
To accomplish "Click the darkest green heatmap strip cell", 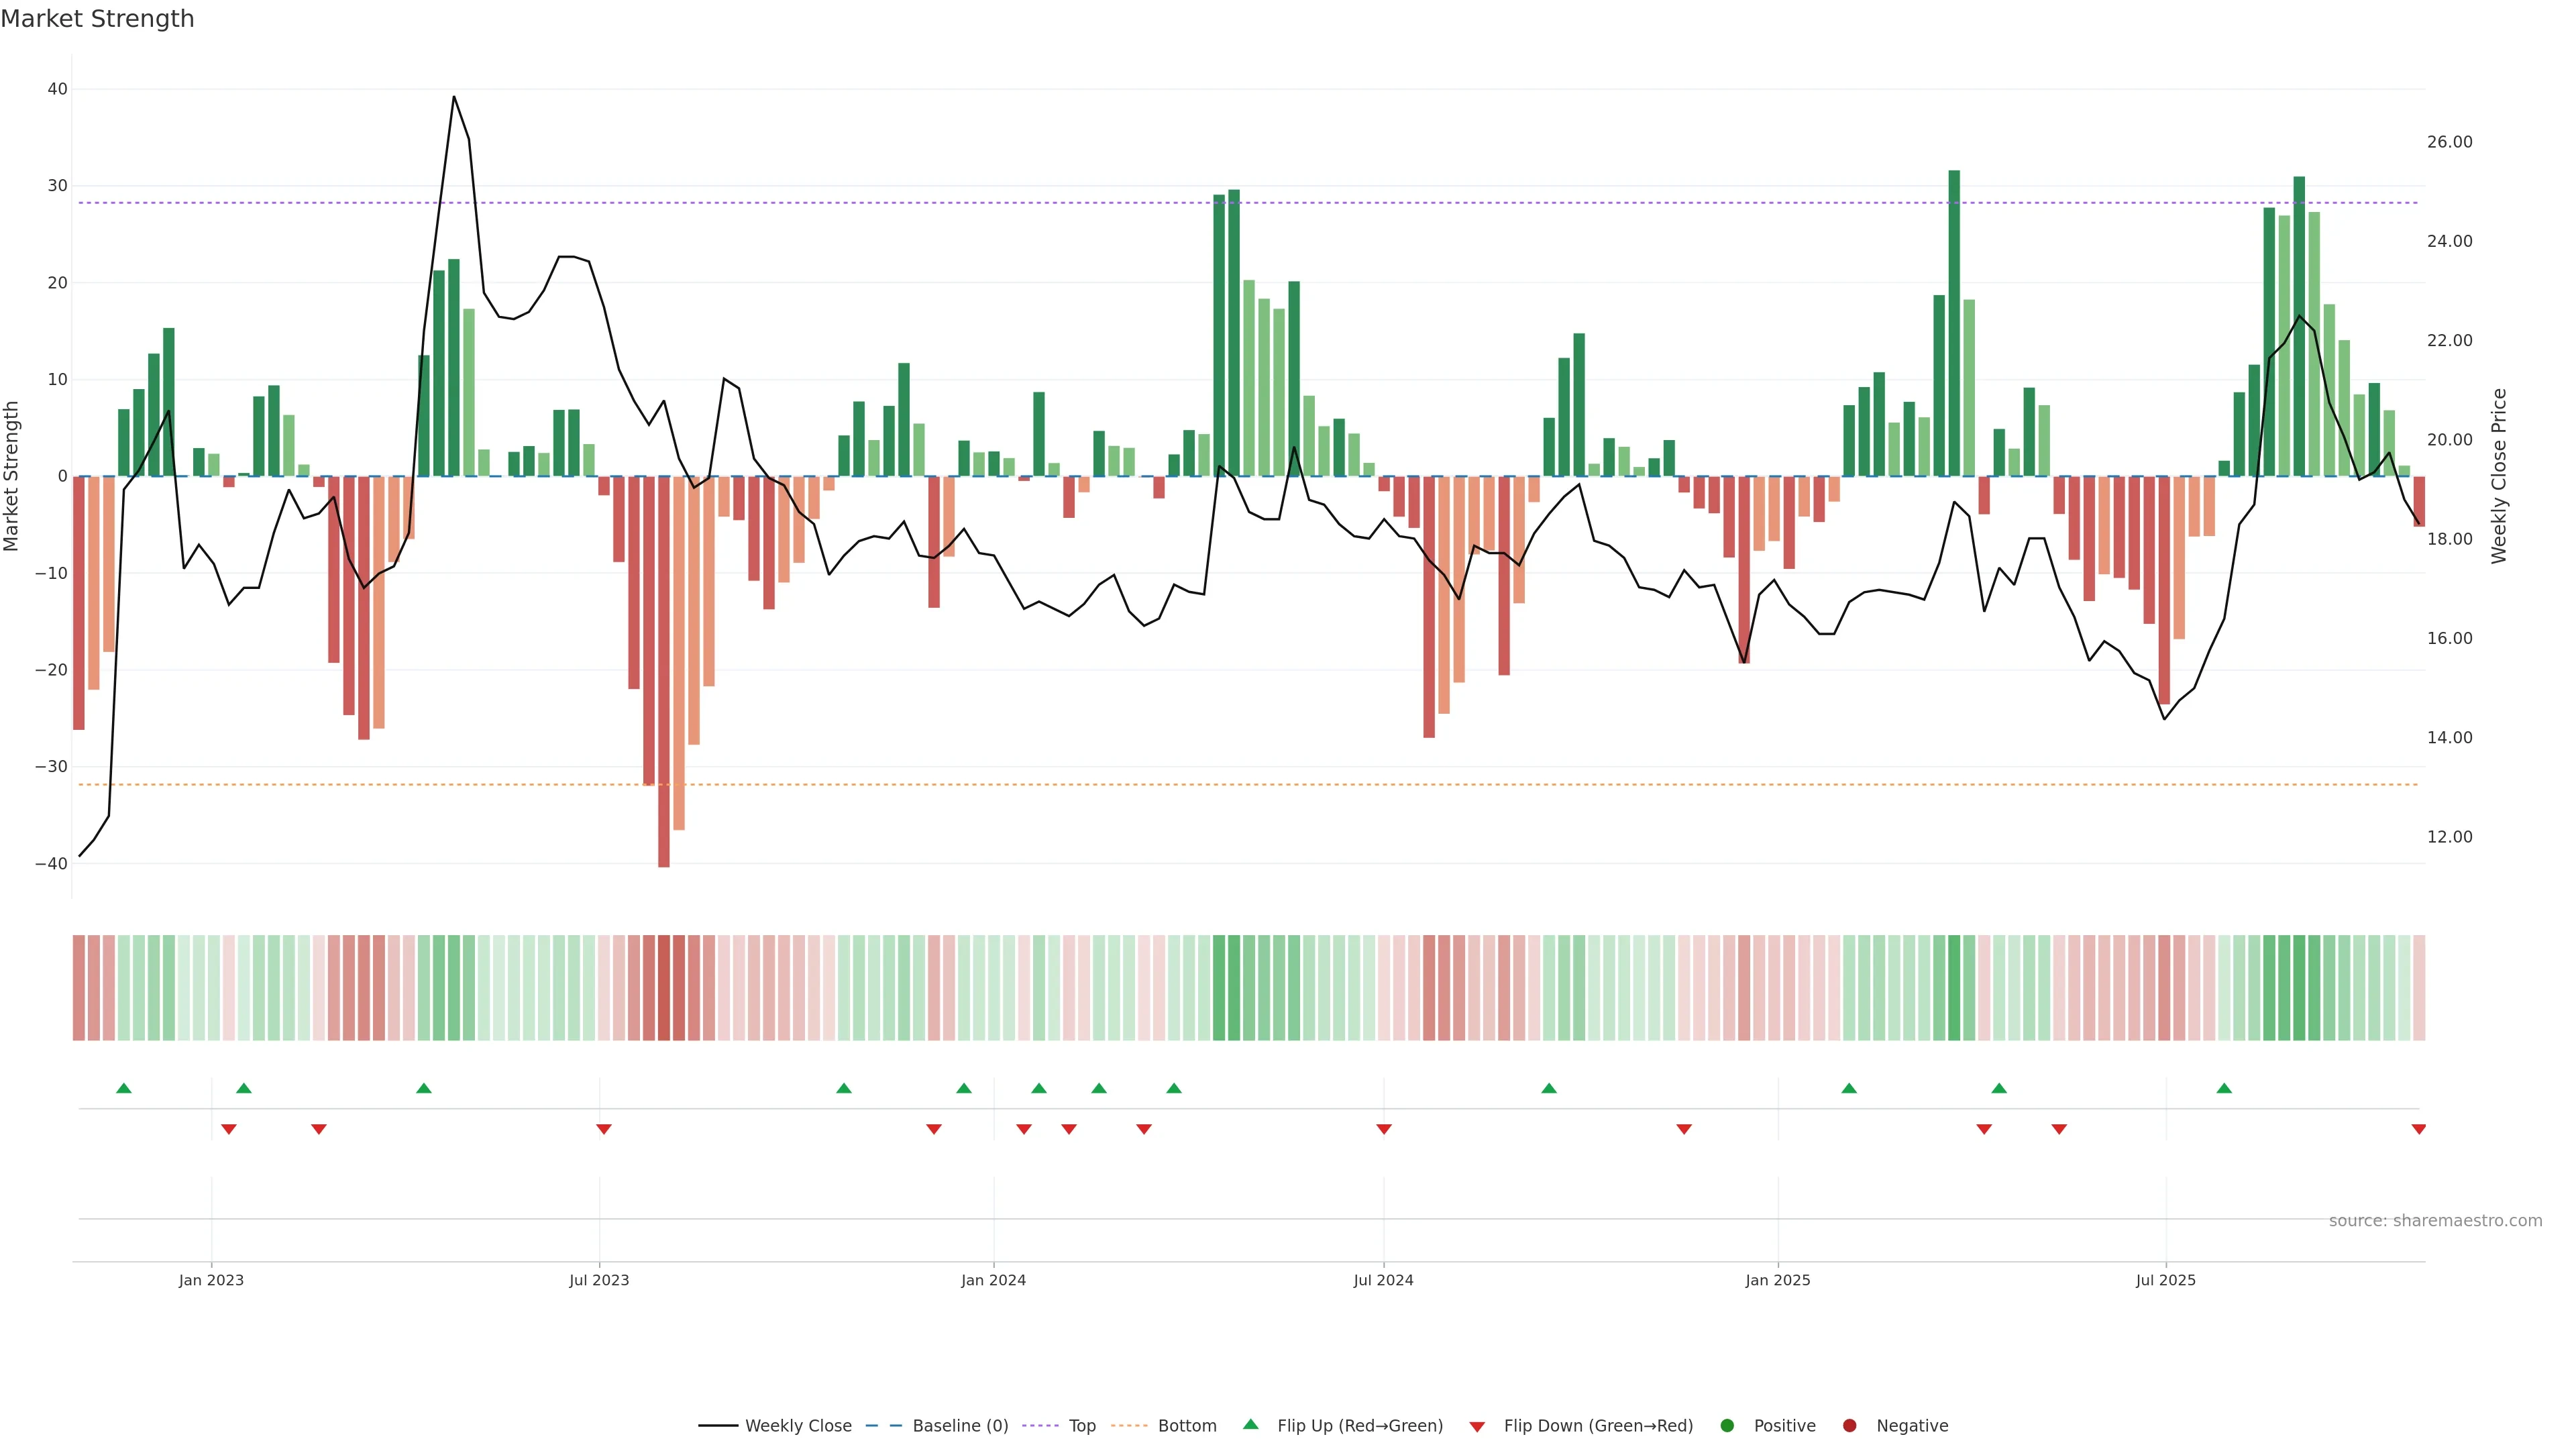I will click(x=1954, y=988).
